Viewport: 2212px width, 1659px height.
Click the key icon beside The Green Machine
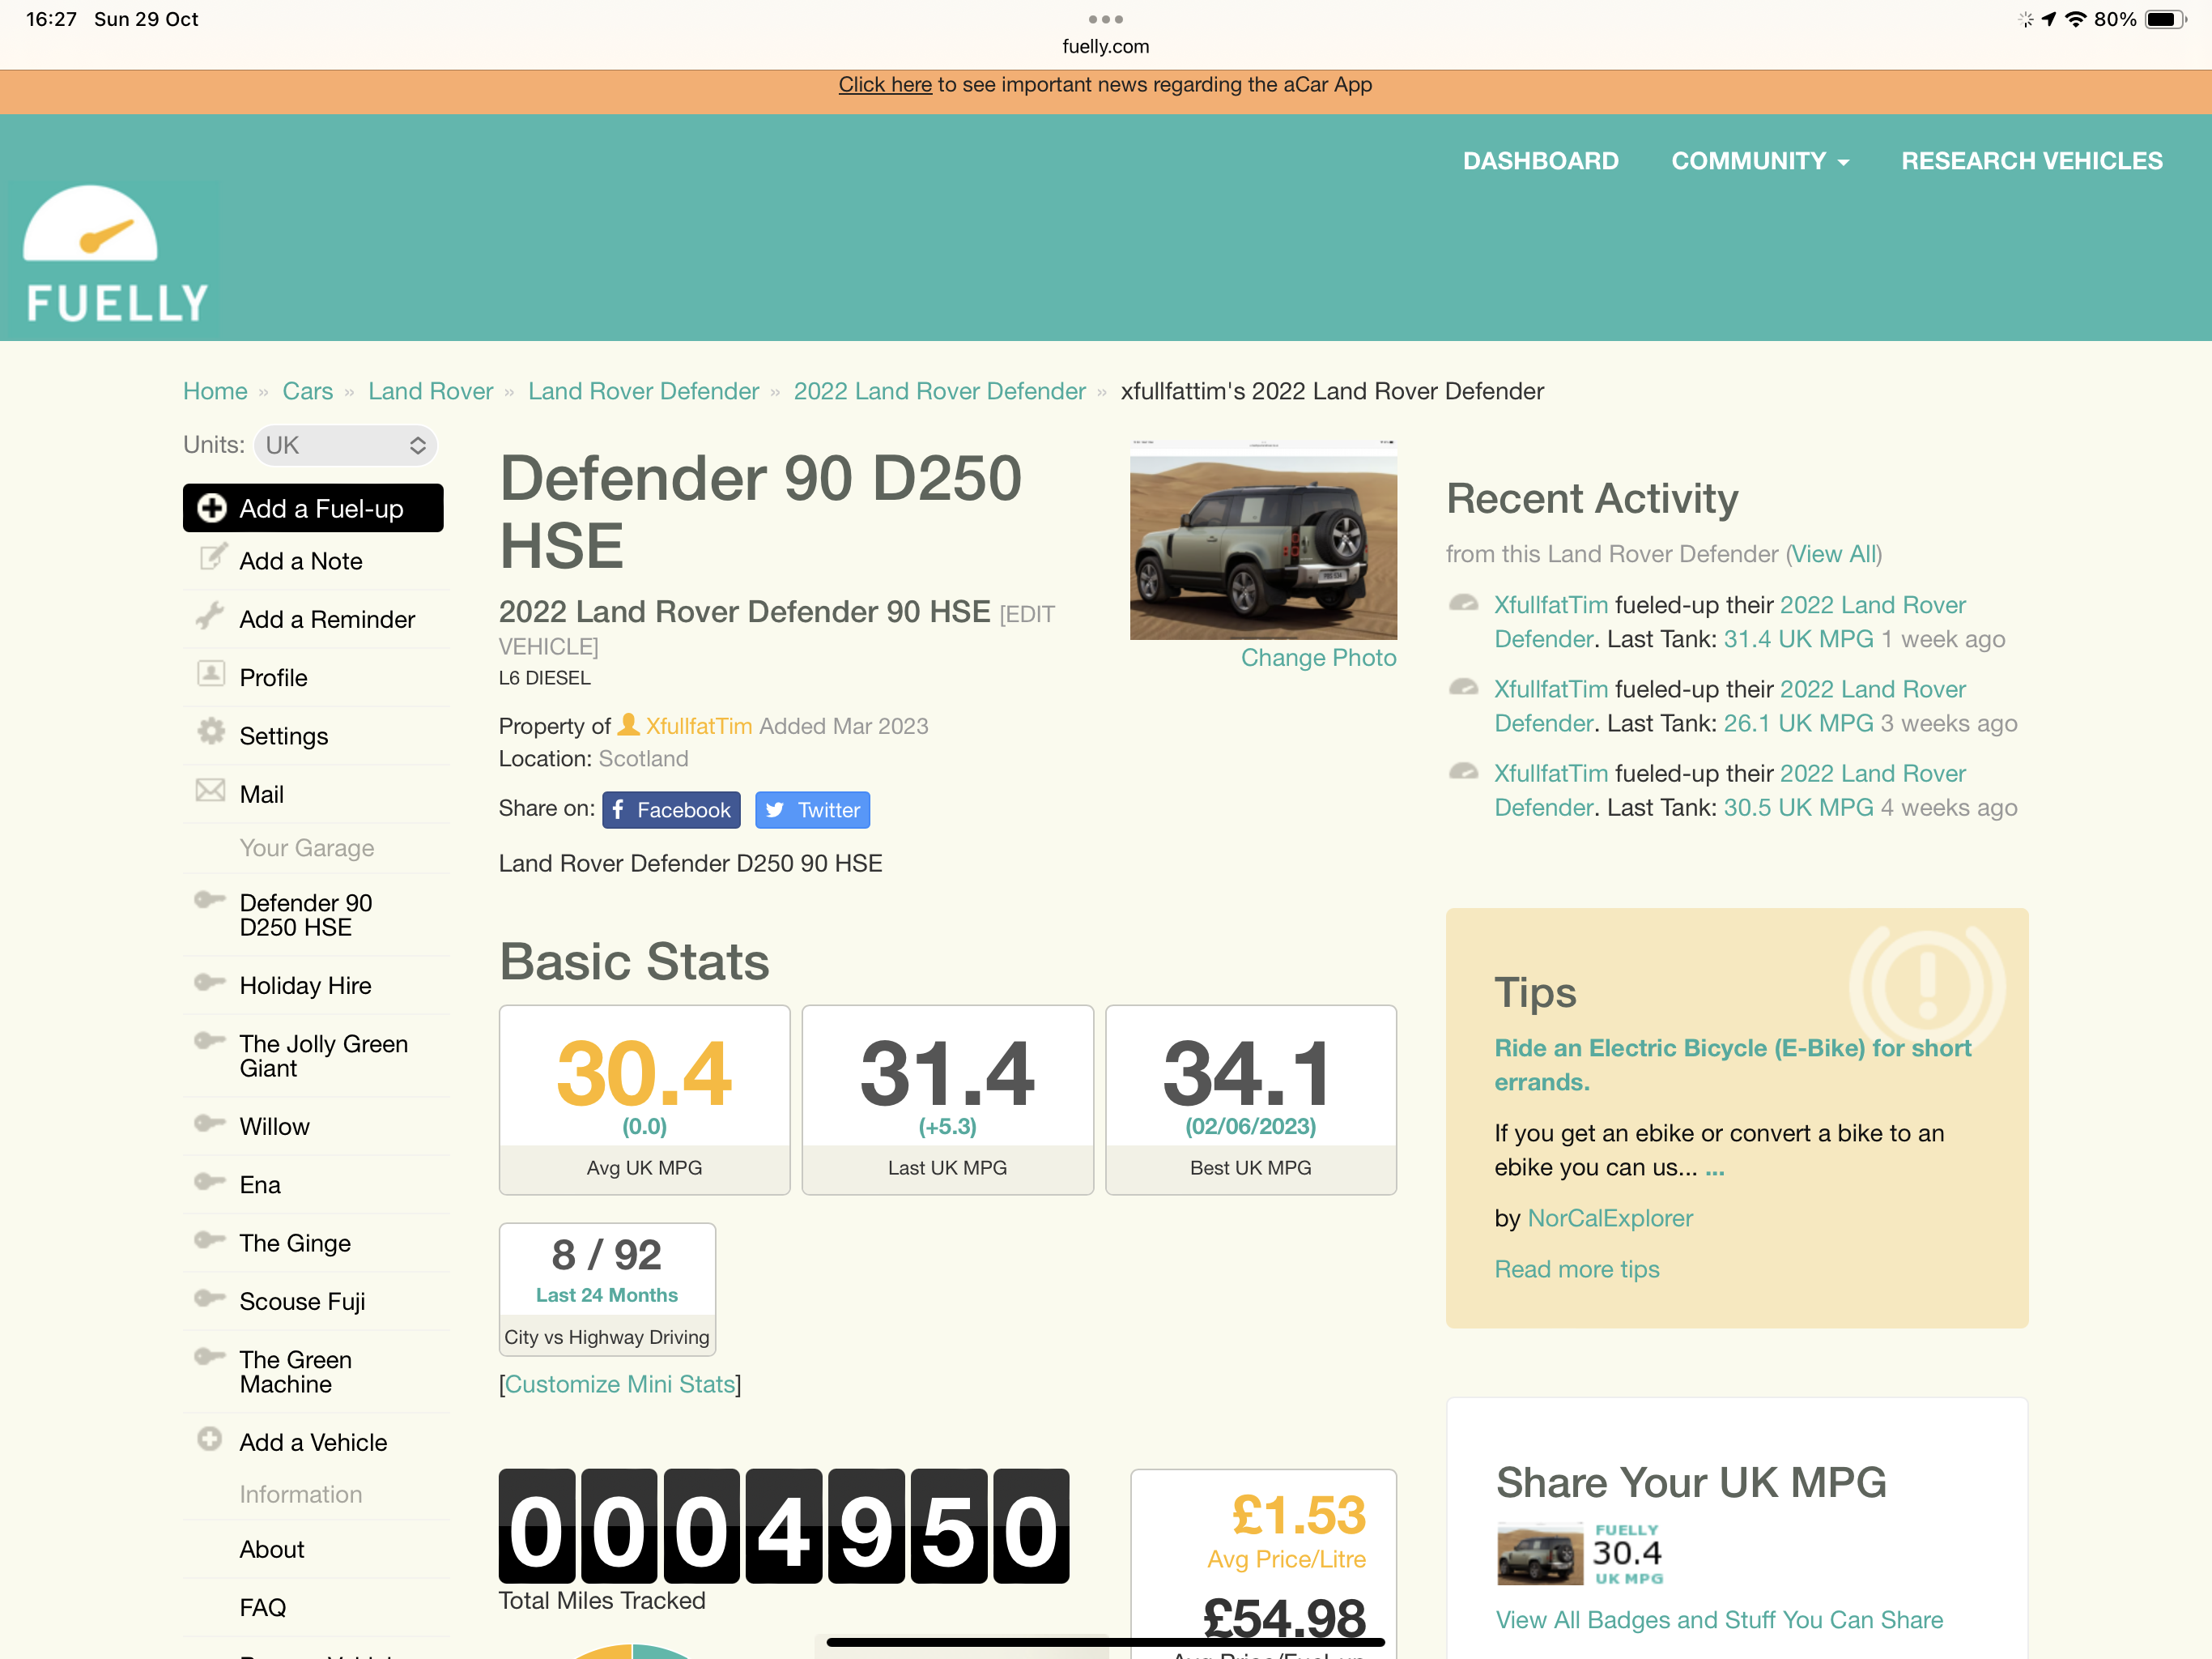click(x=209, y=1357)
